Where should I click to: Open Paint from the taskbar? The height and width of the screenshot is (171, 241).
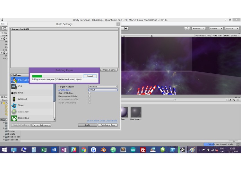(192, 150)
